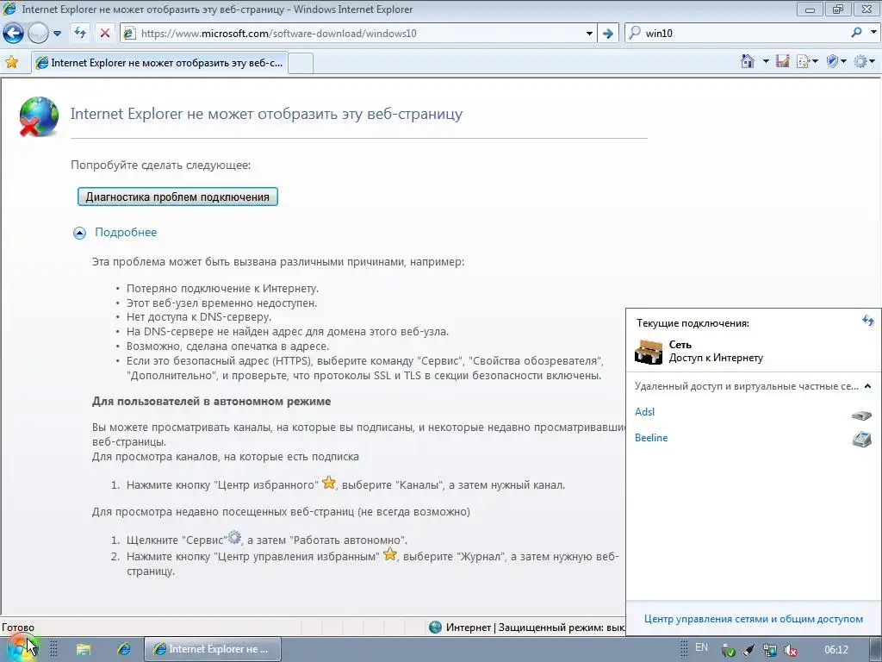The width and height of the screenshot is (882, 662).
Task: Select the Adsl connection
Action: 644,412
